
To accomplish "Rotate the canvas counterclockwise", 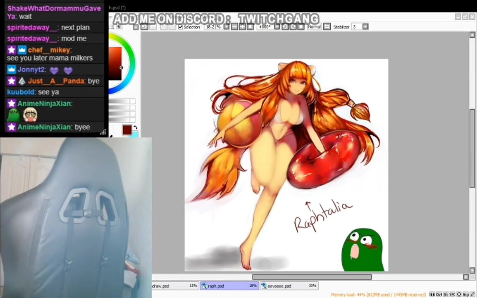I will (285, 27).
